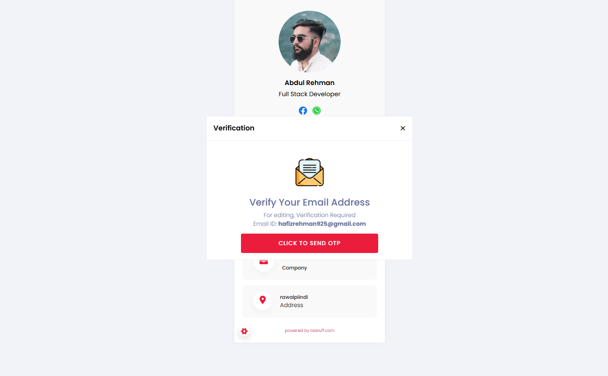Click to send OTP button
This screenshot has width=608, height=376.
[x=310, y=243]
